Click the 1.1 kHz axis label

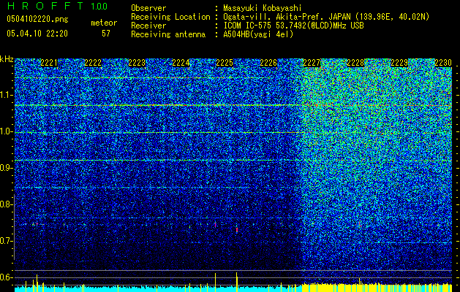5,95
